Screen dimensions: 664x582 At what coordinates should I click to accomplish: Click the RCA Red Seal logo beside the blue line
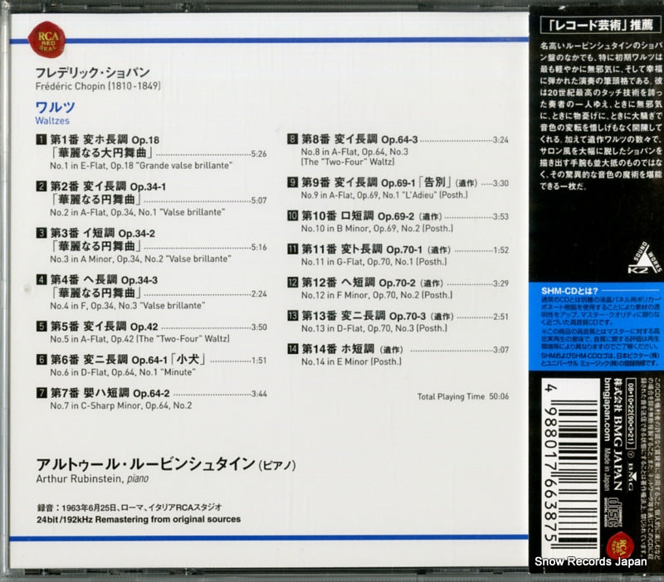click(x=46, y=41)
